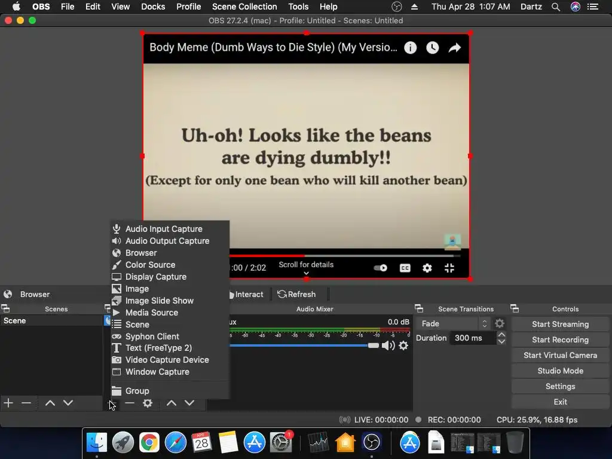Open OBS Settings button
This screenshot has height=459, width=612.
tap(560, 387)
